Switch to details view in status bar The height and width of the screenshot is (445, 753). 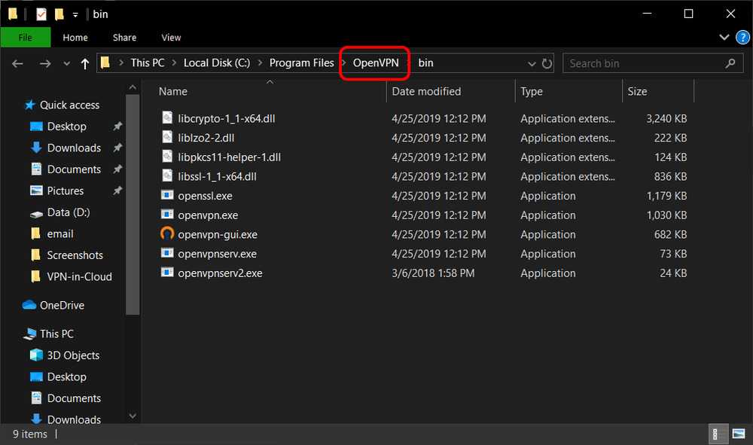(x=718, y=434)
